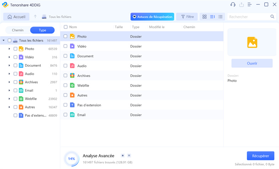Screen dimensions: 279x169
Task: Switch to the Chemin tab
Action: 18,30
